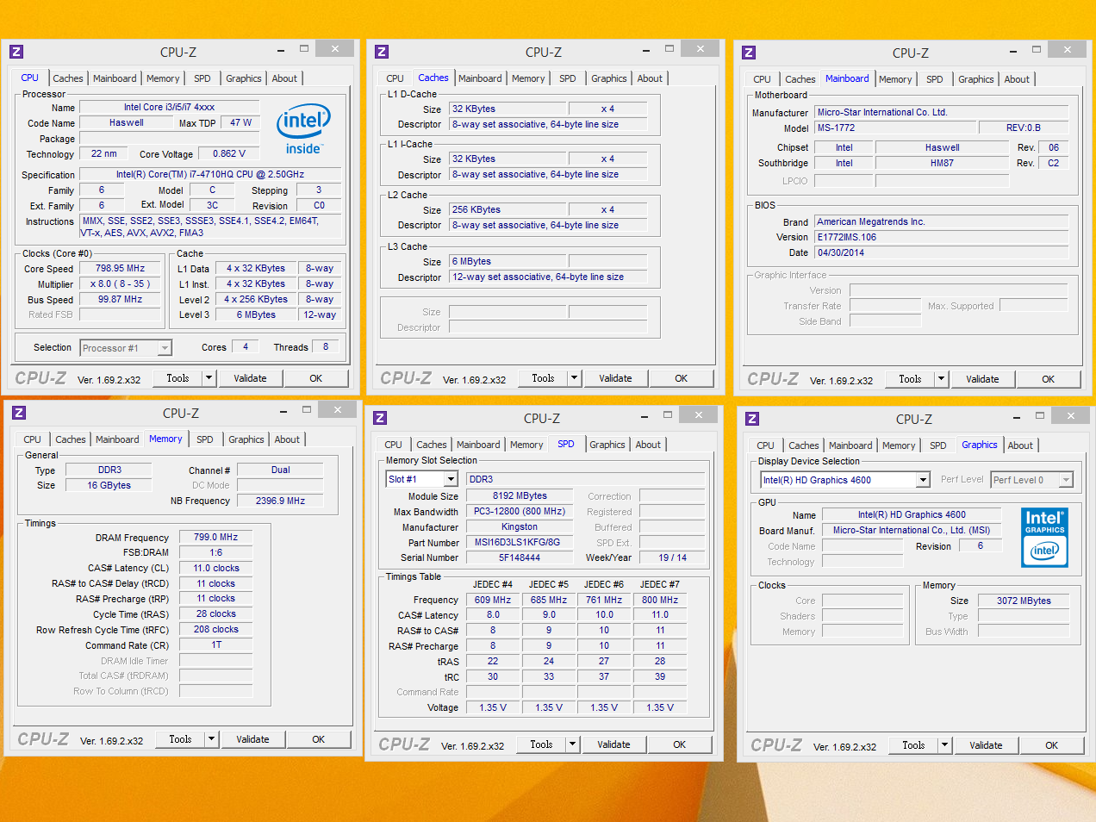The image size is (1096, 822).
Task: Click the CPU-Z logo icon in the CPU window title bar
Action: click(16, 52)
